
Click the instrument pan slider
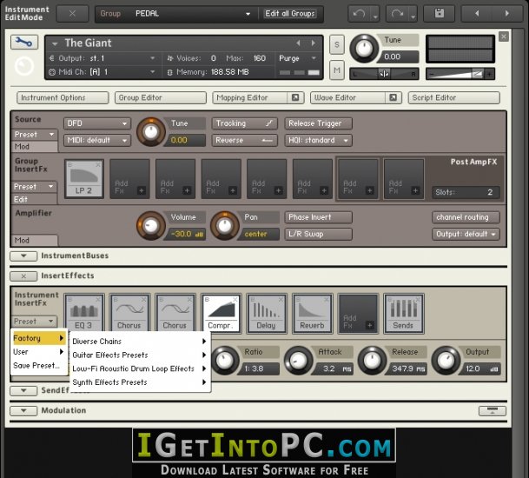pyautogui.click(x=384, y=74)
